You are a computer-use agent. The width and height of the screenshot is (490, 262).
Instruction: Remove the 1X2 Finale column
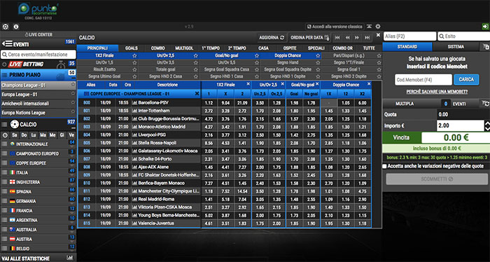(248, 84)
